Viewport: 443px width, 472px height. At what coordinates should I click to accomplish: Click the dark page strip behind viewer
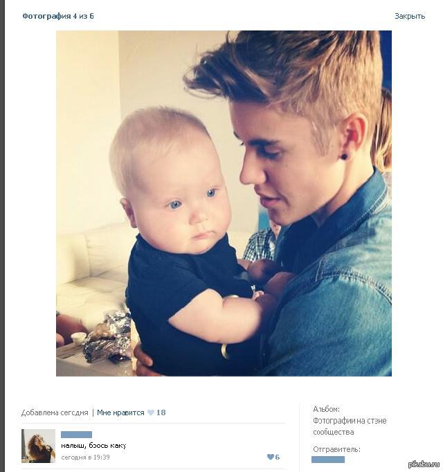(2, 236)
